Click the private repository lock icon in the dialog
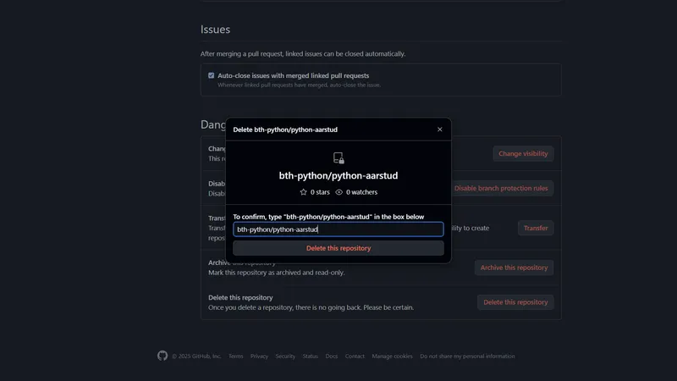 point(338,157)
